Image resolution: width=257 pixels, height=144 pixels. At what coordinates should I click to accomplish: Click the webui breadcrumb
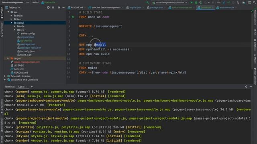coord(35,3)
